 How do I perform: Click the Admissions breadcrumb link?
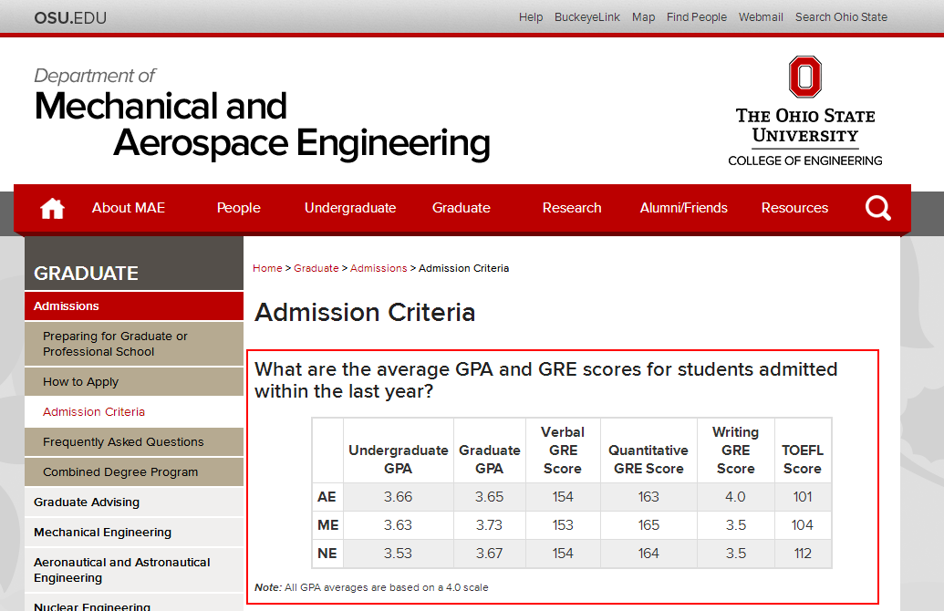[x=379, y=268]
